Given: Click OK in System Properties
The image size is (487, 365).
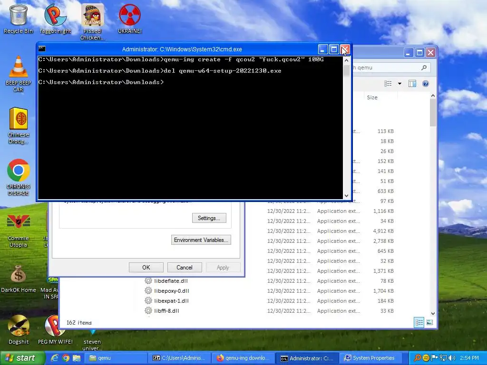Looking at the screenshot, I should pyautogui.click(x=146, y=268).
